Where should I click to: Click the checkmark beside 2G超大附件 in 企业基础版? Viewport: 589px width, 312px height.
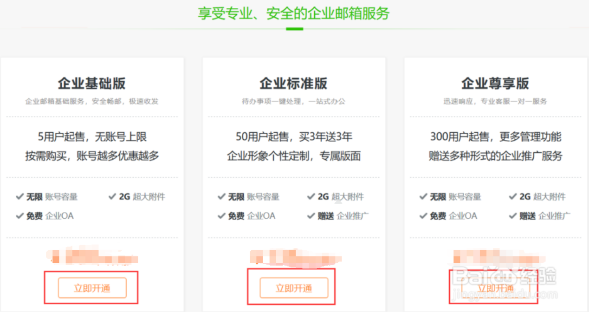pyautogui.click(x=112, y=196)
